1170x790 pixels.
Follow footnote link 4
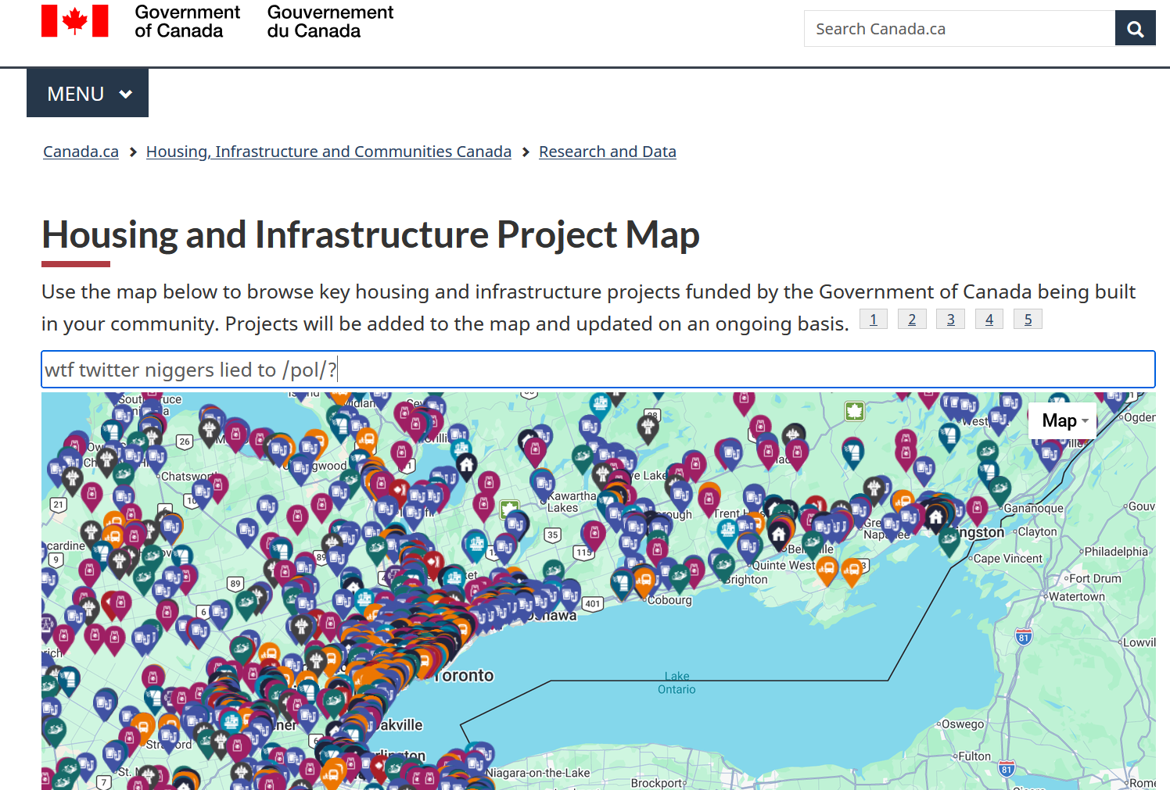(989, 319)
